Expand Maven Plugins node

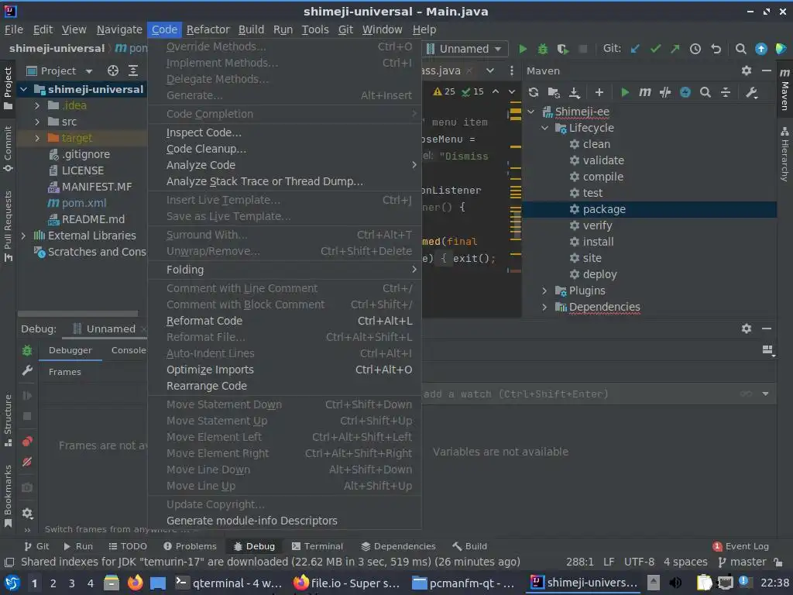(544, 291)
